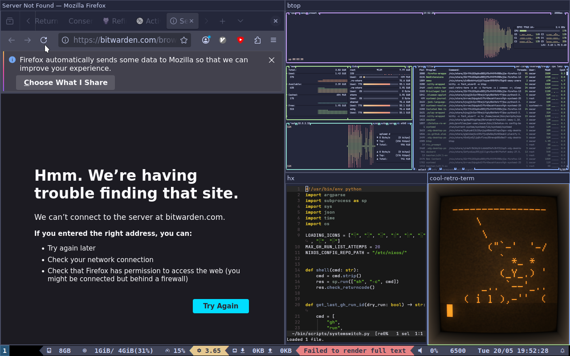Viewport: 570px width, 356px height.
Task: Click 'Check your network connection' text
Action: point(101,260)
